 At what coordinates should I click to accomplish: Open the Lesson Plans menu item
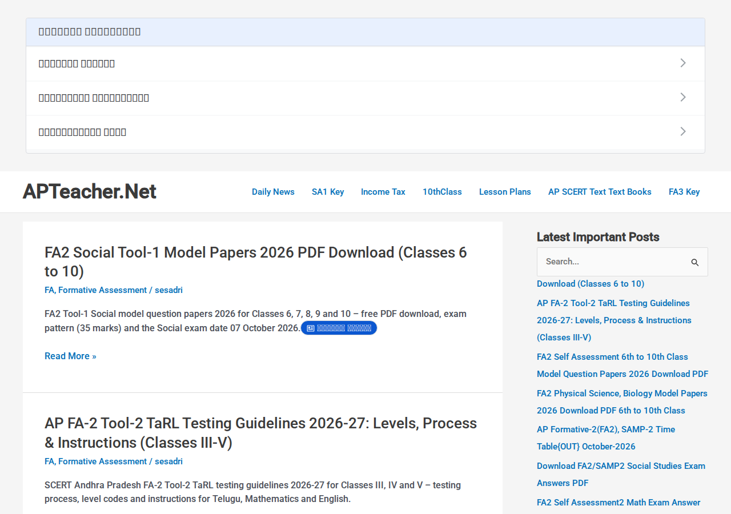505,192
